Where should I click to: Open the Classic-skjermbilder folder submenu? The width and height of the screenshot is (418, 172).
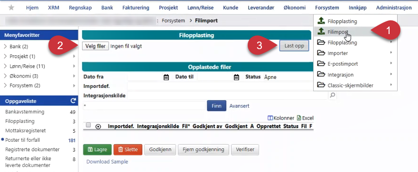coord(355,85)
